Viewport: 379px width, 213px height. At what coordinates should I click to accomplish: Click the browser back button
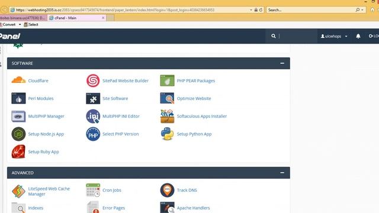pos(4,10)
